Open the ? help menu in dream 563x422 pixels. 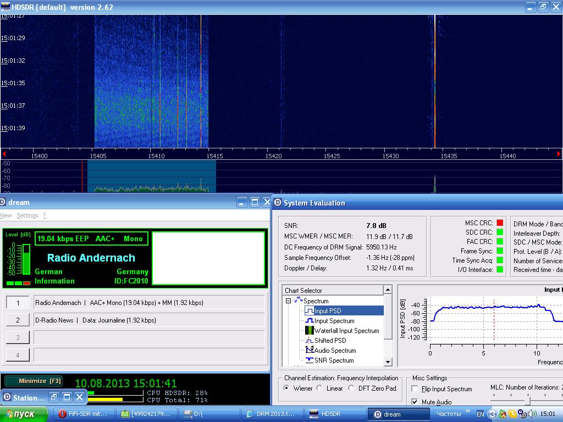pos(45,215)
